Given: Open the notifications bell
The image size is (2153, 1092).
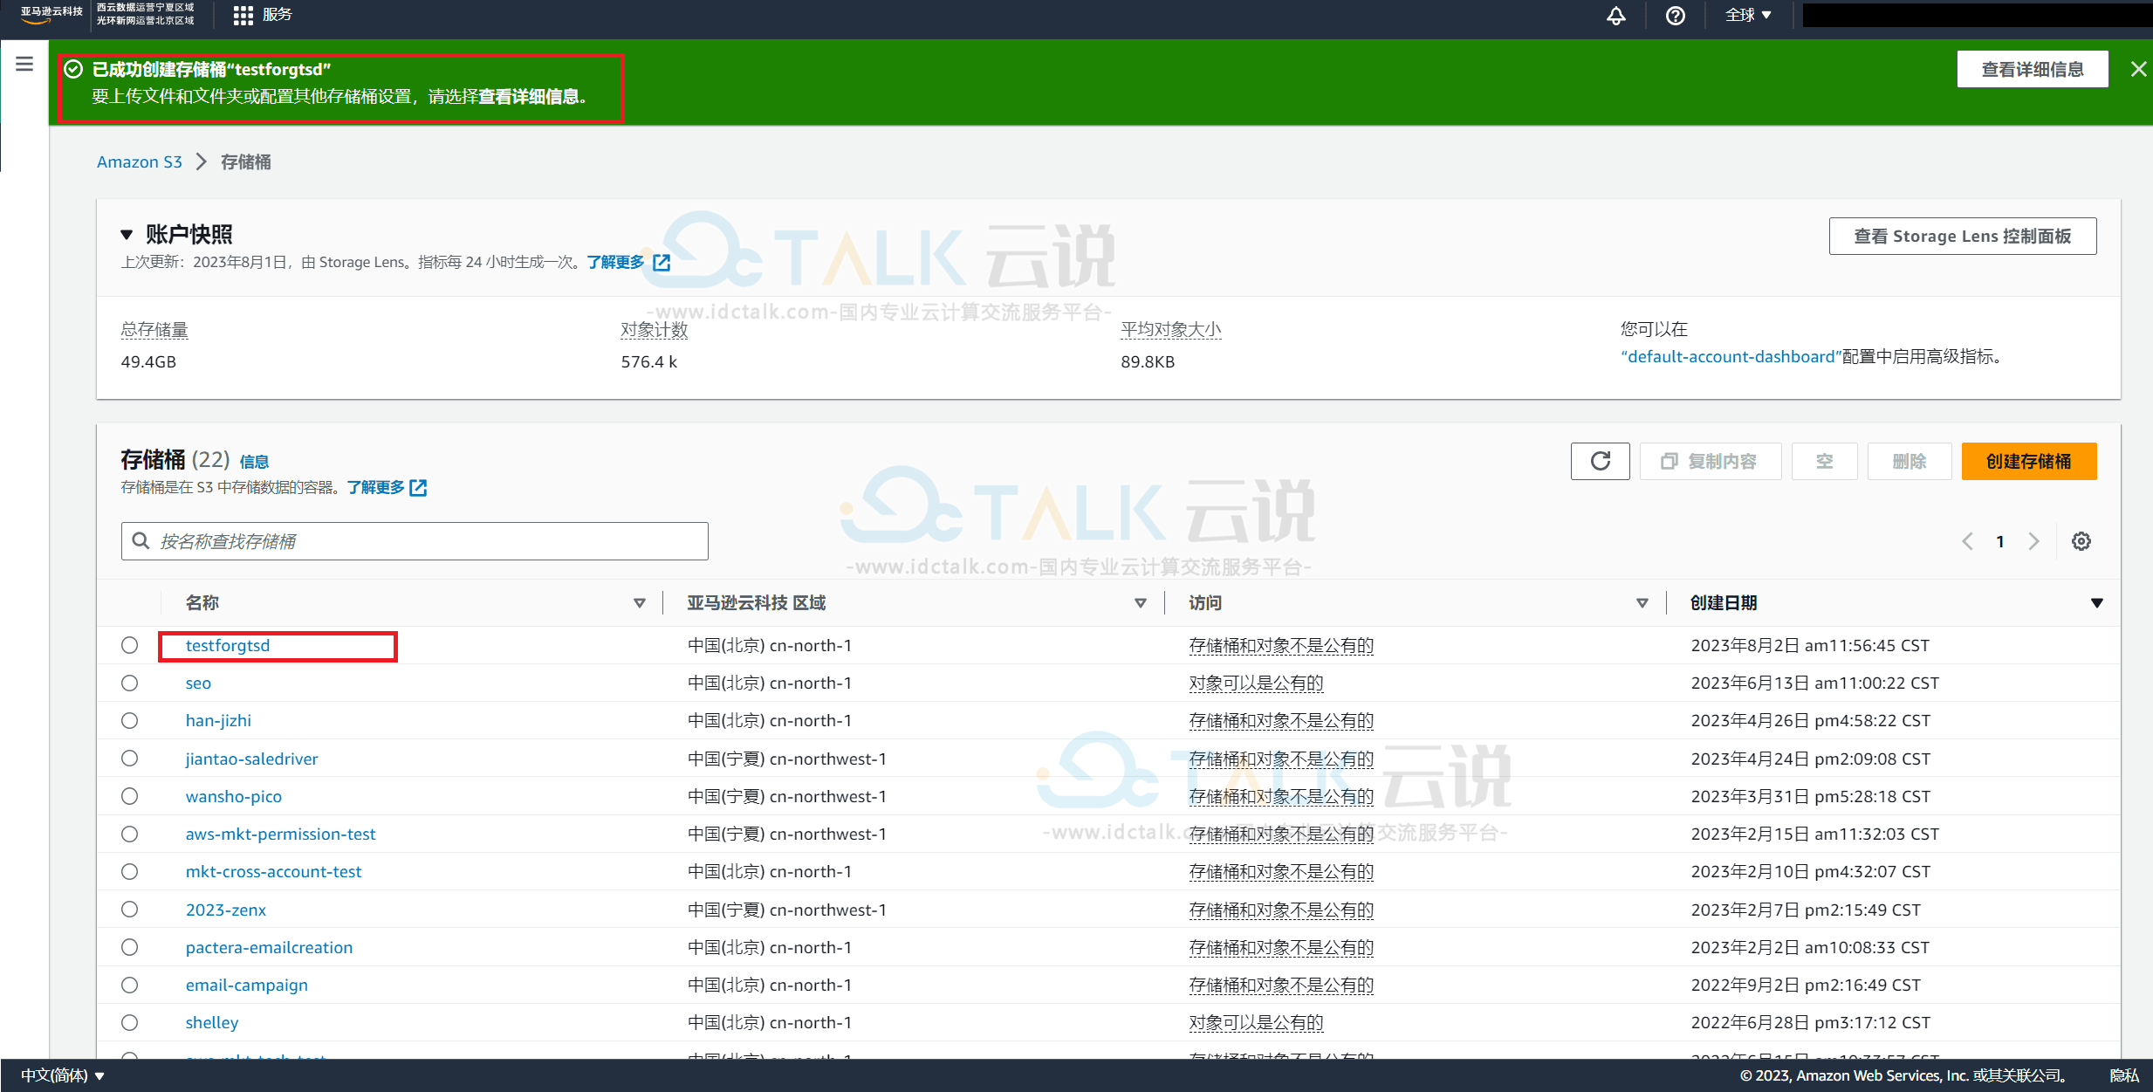Looking at the screenshot, I should (x=1616, y=16).
